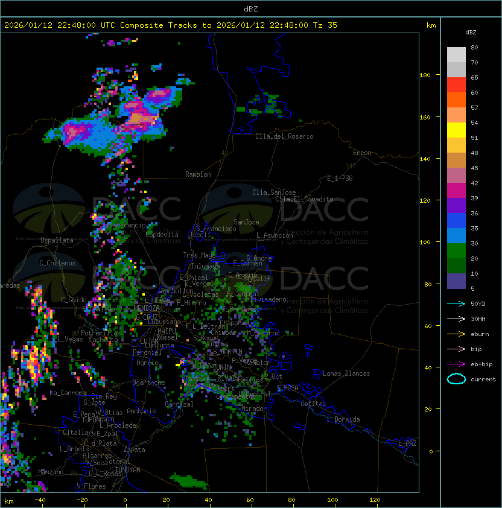502x508 pixels.
Task: Click the Lomas_Blancas label
Action: [x=346, y=373]
